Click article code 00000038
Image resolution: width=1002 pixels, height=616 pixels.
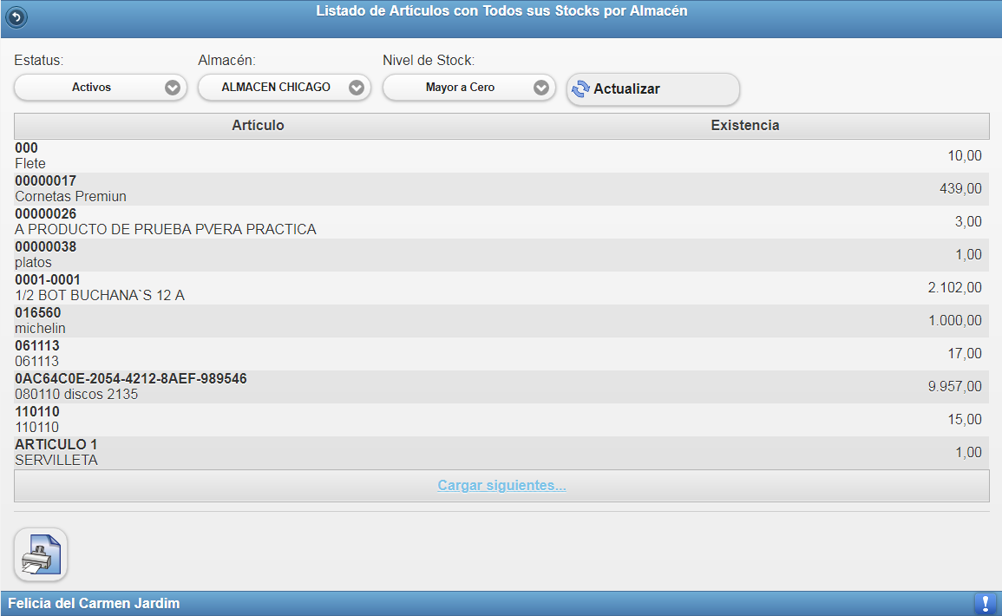[x=45, y=246]
